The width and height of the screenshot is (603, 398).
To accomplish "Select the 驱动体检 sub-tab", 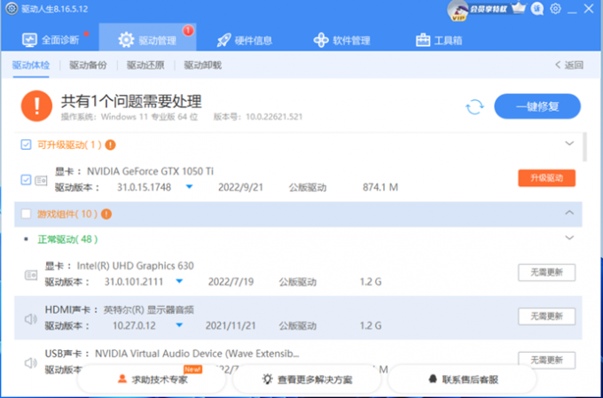I will [x=31, y=65].
